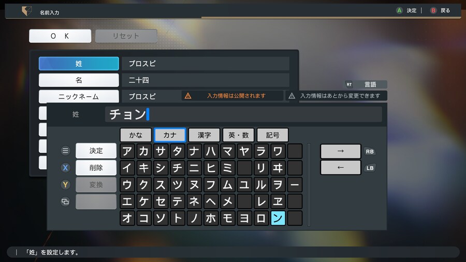Click the LB shoulder button icon

[x=370, y=168]
